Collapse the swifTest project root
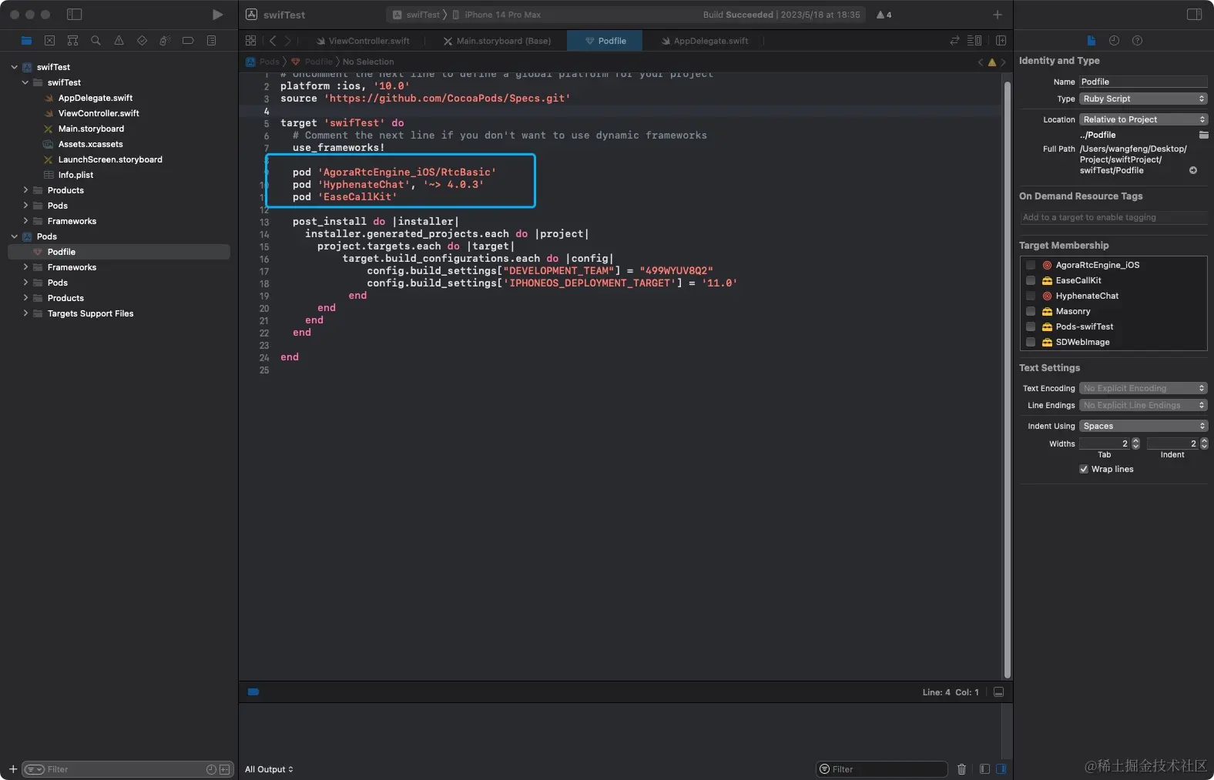Screen dimensions: 1214x780 (15, 67)
